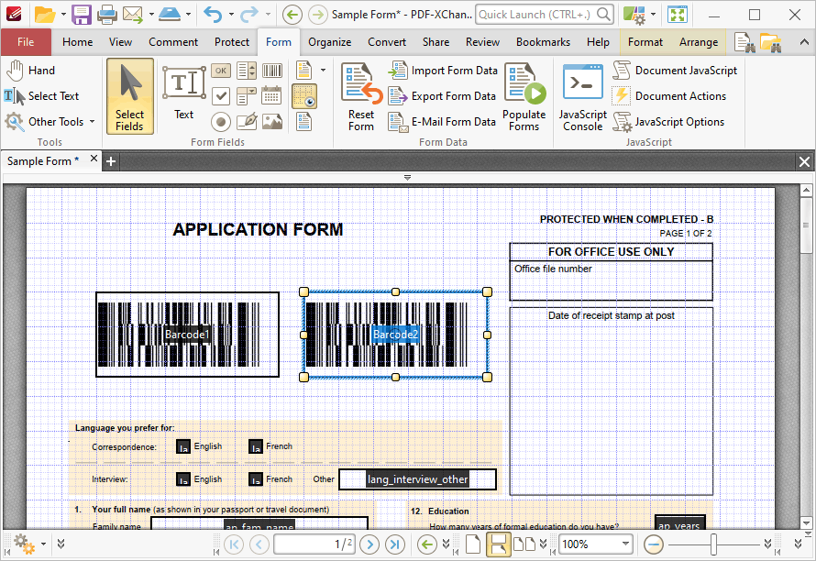Click the page number input box
816x561 pixels.
(314, 544)
